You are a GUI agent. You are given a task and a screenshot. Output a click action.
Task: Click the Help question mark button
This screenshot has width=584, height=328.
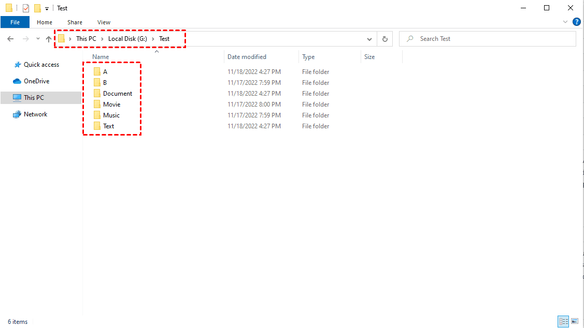577,22
